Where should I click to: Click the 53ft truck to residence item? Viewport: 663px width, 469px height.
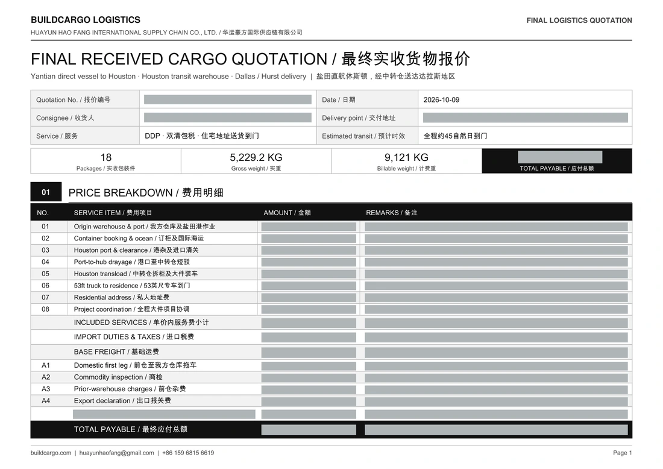click(x=132, y=286)
